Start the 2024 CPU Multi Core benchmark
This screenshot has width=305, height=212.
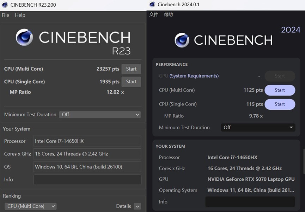coord(280,90)
